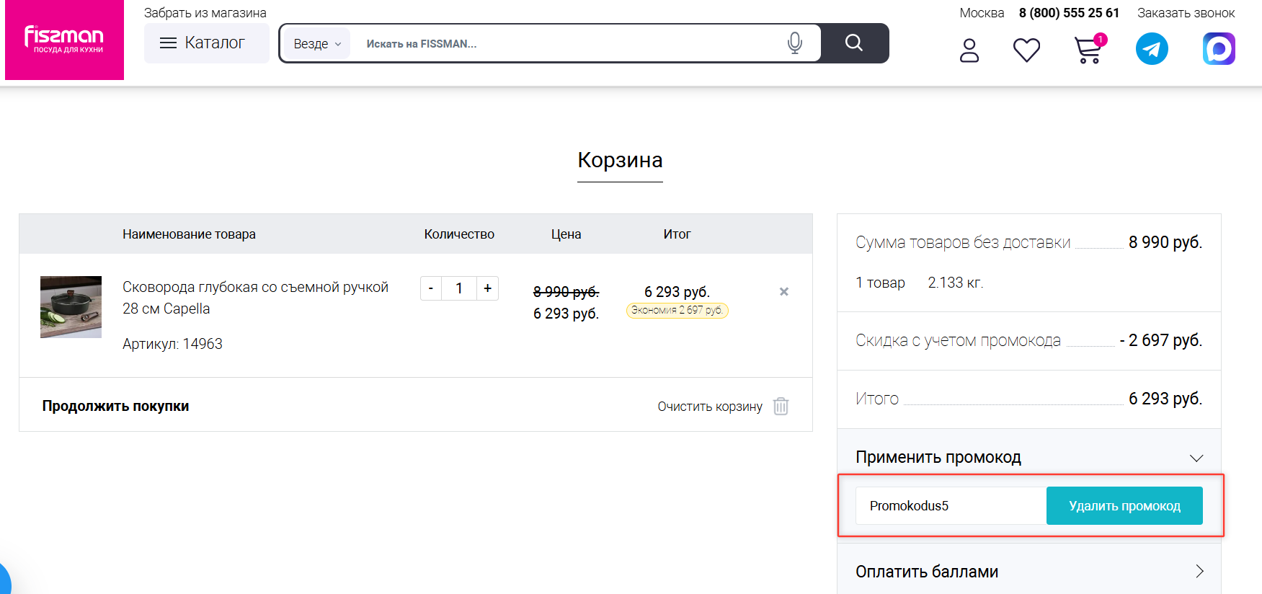Increase quantity with the plus button
The height and width of the screenshot is (594, 1262).
tap(488, 288)
